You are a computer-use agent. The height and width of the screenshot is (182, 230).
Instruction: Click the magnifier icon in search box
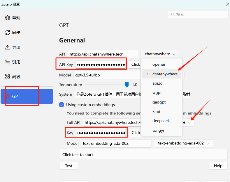click(173, 15)
